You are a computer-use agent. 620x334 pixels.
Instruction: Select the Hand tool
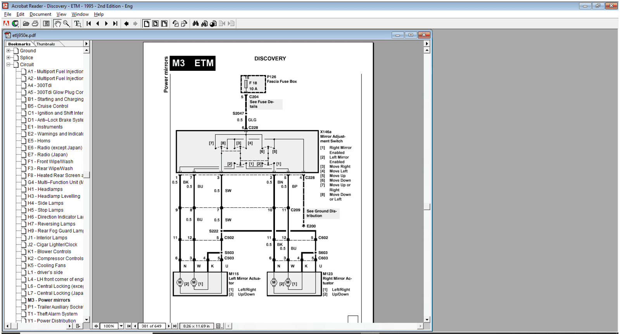click(x=57, y=24)
